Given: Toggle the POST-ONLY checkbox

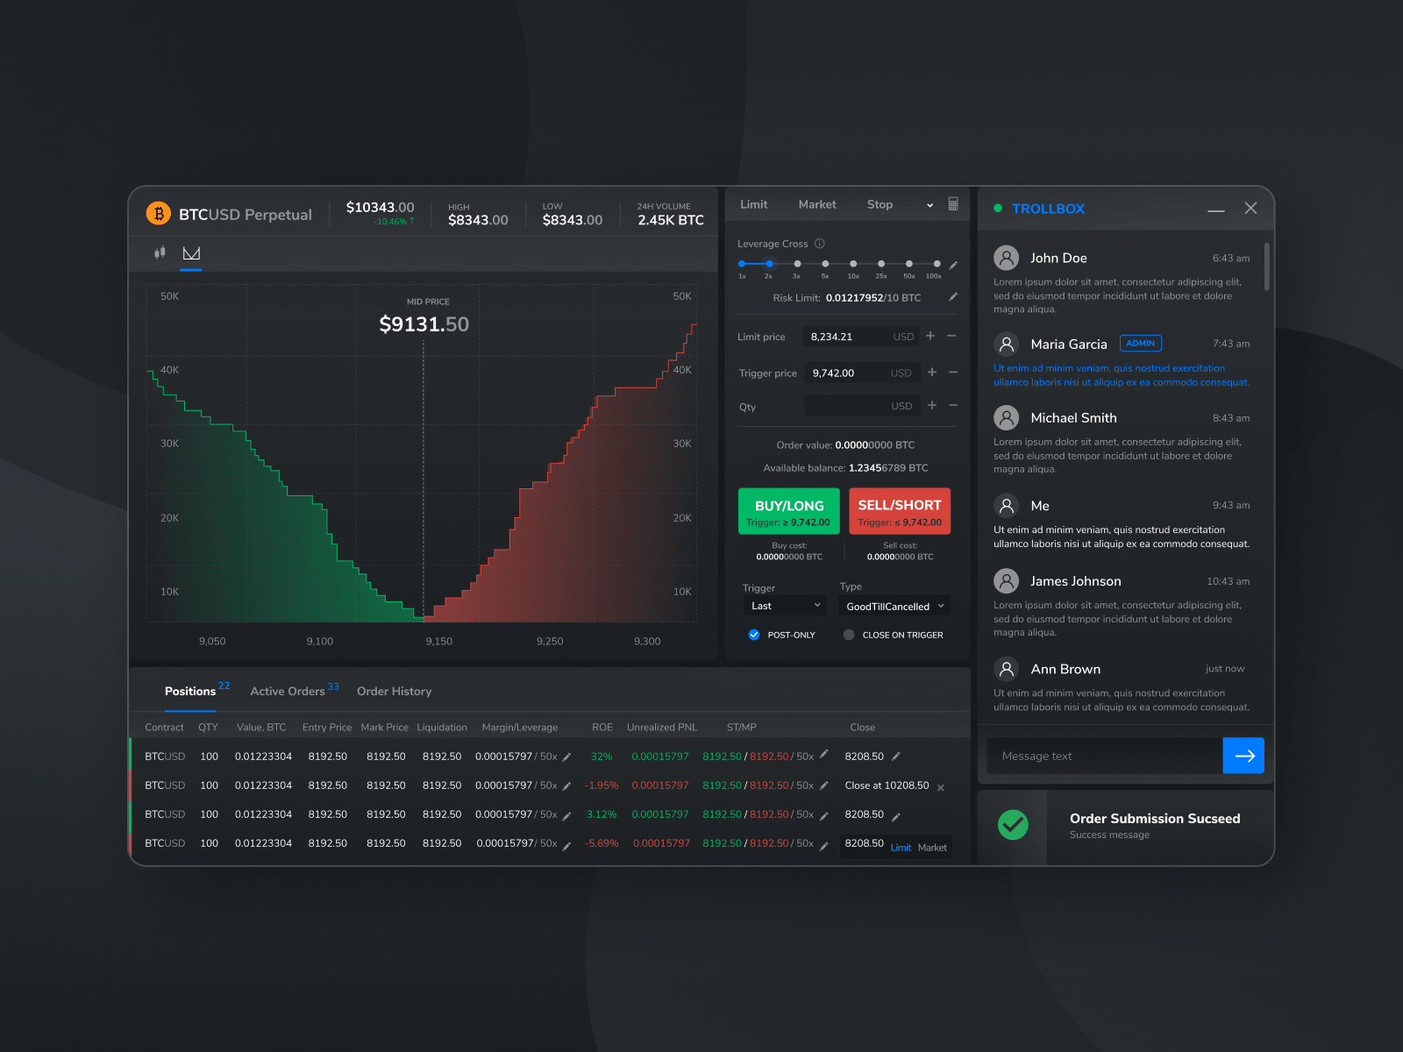Looking at the screenshot, I should coord(753,635).
